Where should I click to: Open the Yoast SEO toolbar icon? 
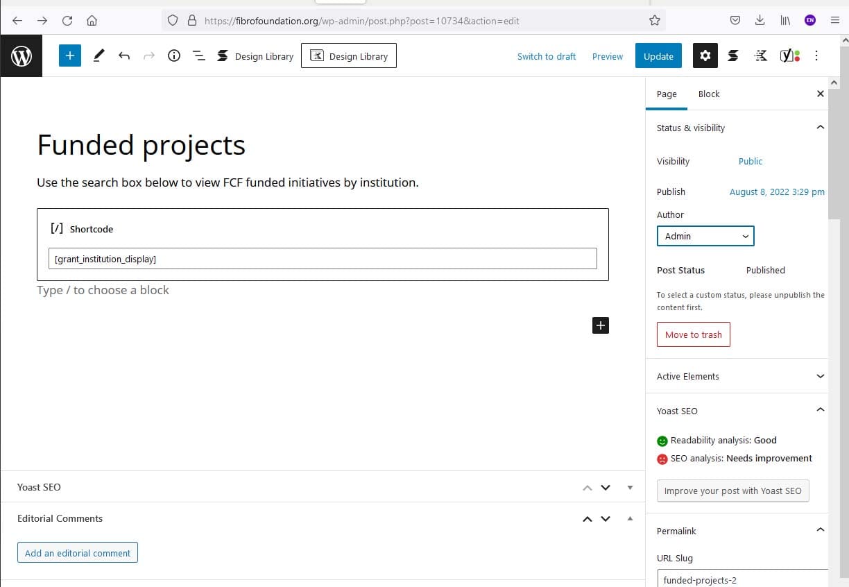tap(789, 56)
